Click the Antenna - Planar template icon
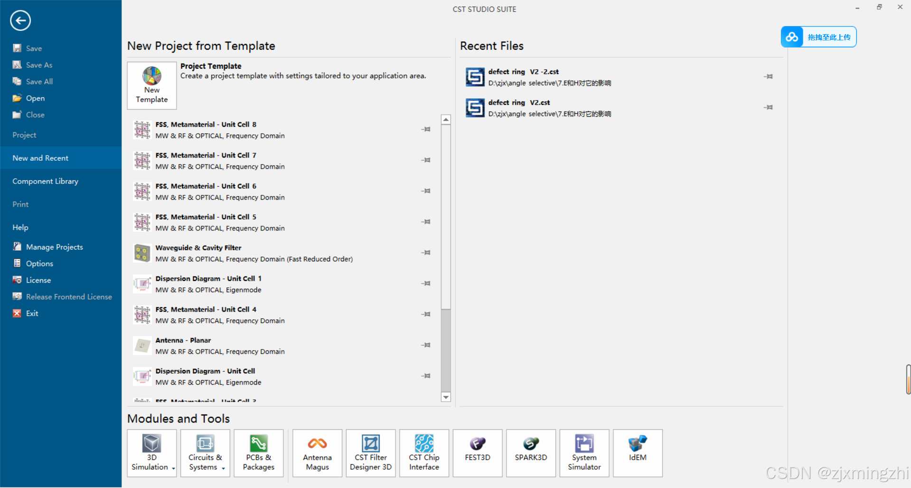The image size is (911, 488). click(x=142, y=346)
